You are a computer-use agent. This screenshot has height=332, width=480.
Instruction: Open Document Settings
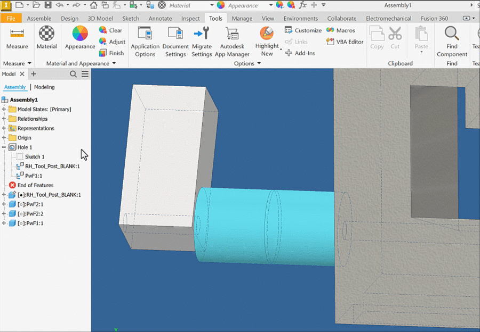175,42
